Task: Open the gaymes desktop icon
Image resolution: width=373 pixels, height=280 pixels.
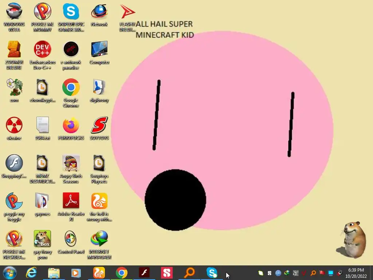Action: point(42,204)
